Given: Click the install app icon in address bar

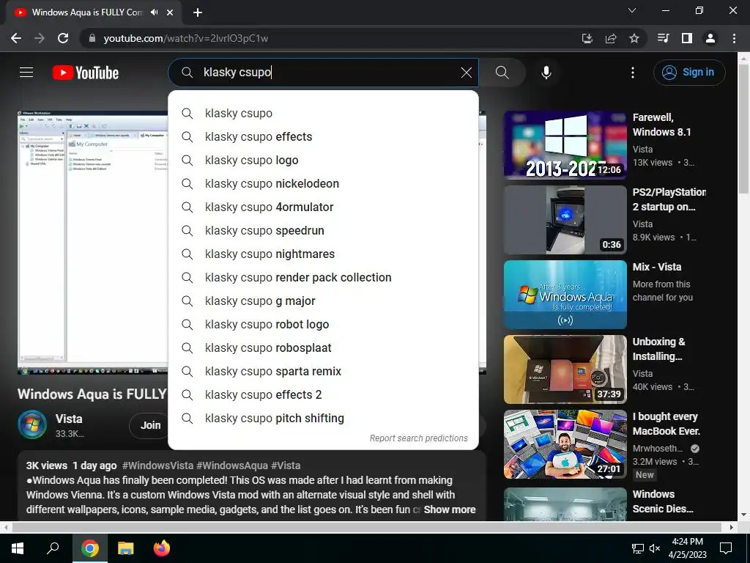Looking at the screenshot, I should (x=587, y=38).
